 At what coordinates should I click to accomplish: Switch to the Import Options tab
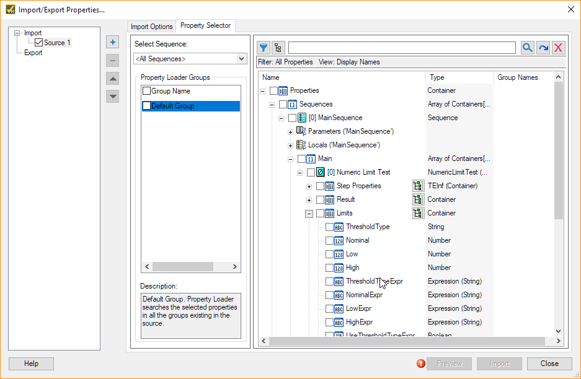click(x=151, y=27)
